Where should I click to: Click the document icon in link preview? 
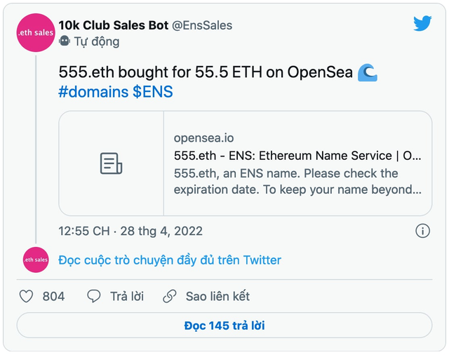pyautogui.click(x=111, y=163)
